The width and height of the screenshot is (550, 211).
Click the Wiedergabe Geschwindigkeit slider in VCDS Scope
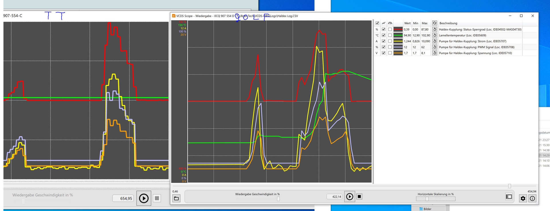(258, 199)
